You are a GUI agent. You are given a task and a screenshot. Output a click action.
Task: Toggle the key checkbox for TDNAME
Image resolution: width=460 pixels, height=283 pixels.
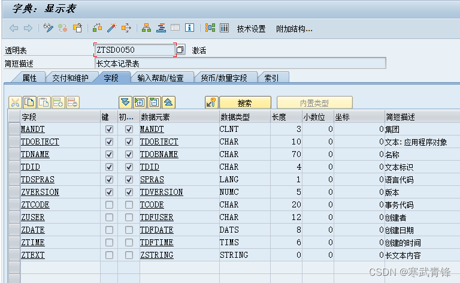(x=109, y=155)
